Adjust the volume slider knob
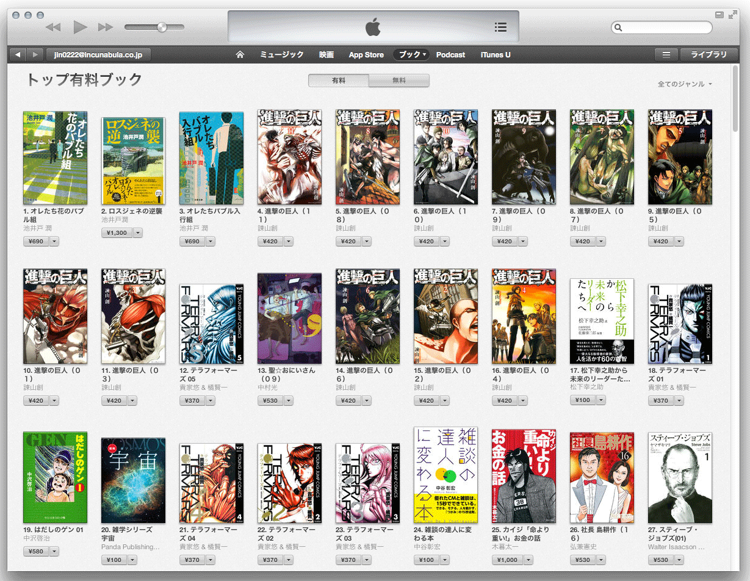This screenshot has width=750, height=581. (162, 27)
